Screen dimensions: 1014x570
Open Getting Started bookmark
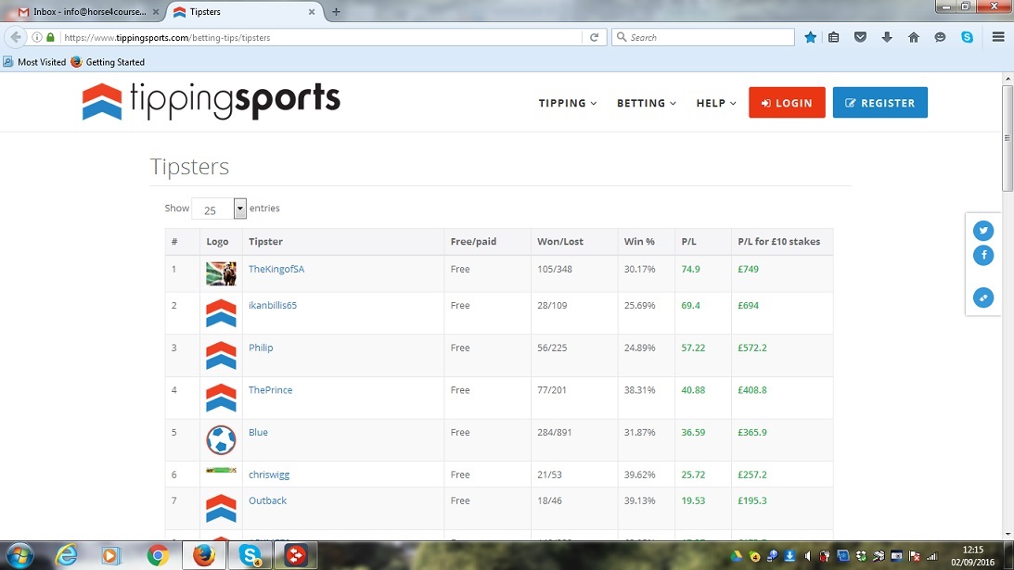[108, 62]
